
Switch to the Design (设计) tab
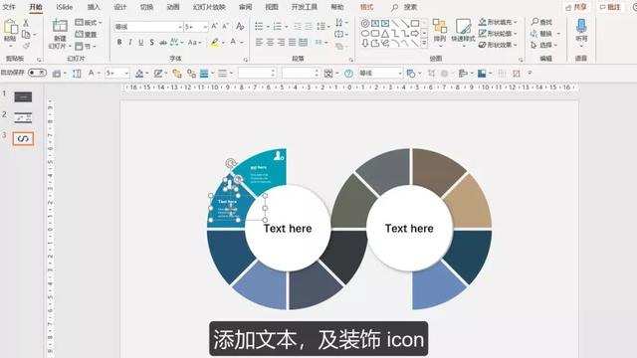coord(120,7)
